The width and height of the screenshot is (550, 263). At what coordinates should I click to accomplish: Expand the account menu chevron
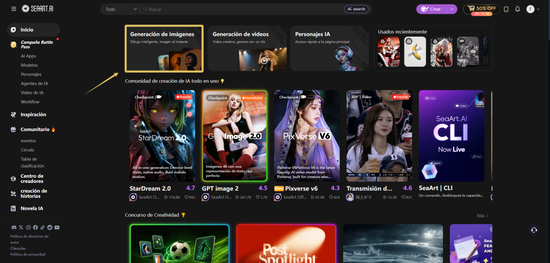click(538, 9)
